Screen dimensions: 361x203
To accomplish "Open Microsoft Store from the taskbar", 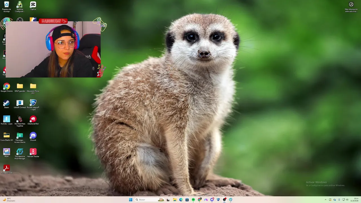I will (187, 200).
